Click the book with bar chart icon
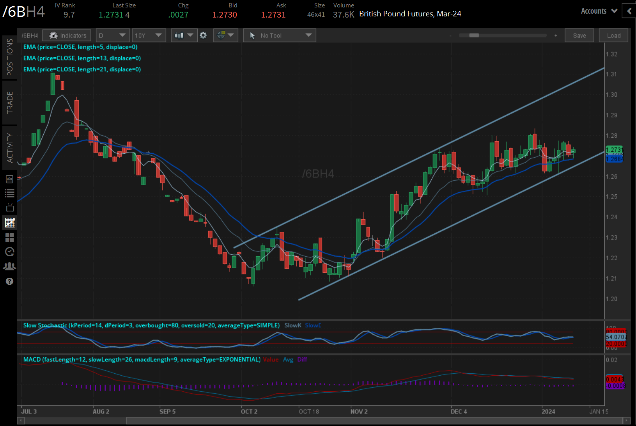The height and width of the screenshot is (426, 636). click(x=10, y=179)
